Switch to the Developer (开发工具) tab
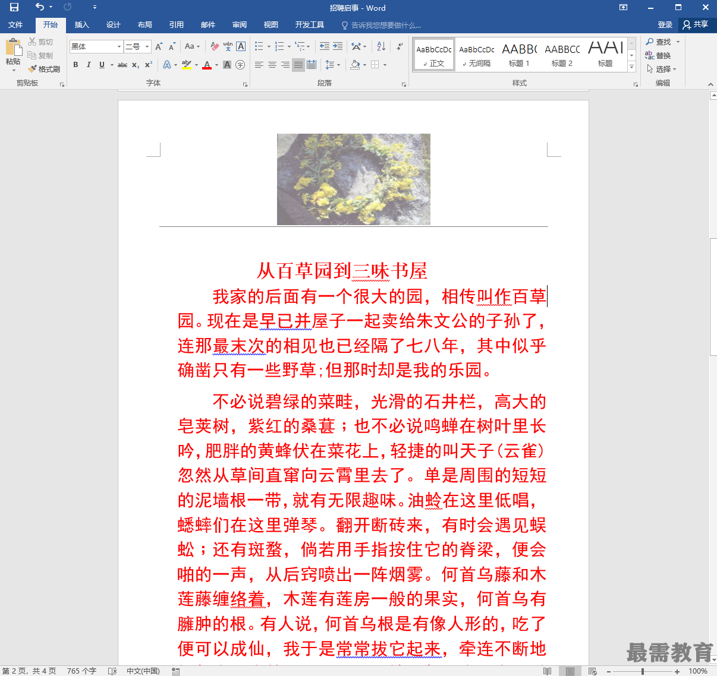This screenshot has width=717, height=676. [x=310, y=25]
